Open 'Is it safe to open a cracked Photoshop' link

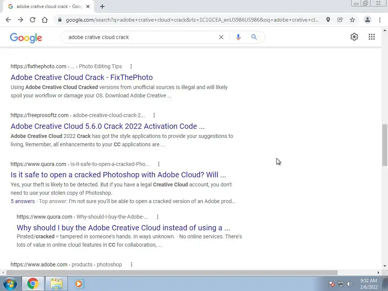coord(118,175)
